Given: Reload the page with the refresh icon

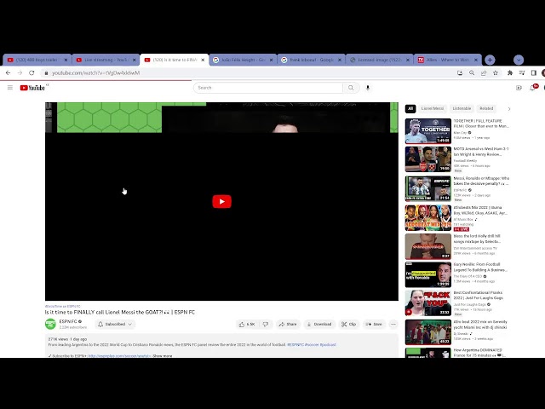Looking at the screenshot, I should coord(32,72).
